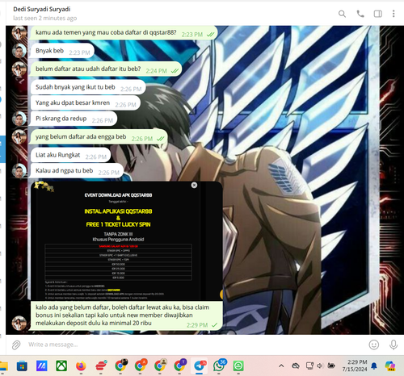404x376 pixels.
Task: Open Chrome with the orange A badge
Action: coord(141,366)
